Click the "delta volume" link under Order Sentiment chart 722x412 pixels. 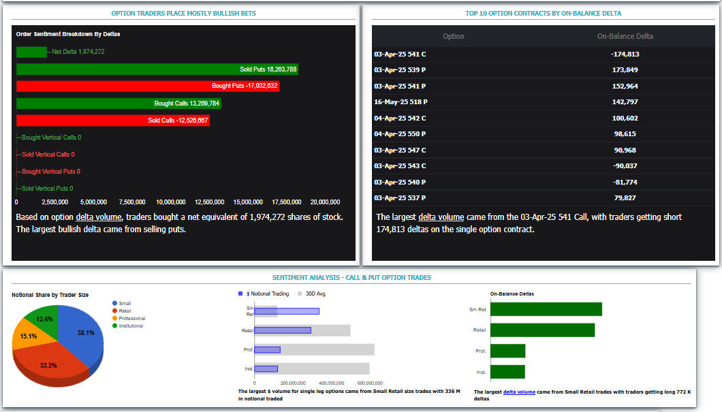[x=99, y=217]
